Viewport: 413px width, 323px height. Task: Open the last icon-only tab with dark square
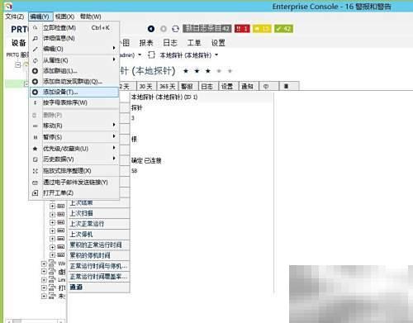tap(289, 86)
